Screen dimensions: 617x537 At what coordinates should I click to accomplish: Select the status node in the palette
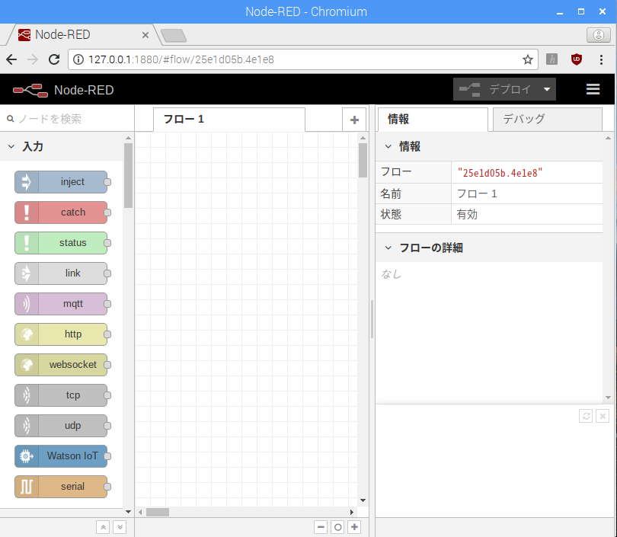point(61,243)
